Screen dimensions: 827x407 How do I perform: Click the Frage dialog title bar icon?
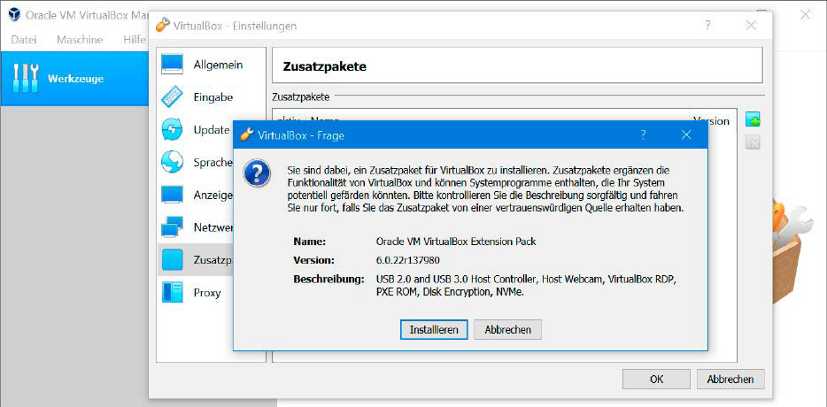[246, 135]
